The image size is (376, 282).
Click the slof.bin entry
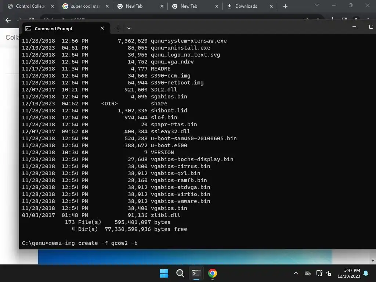click(164, 117)
